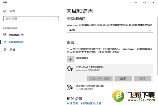Image resolution: width=158 pixels, height=105 pixels.
Task: Select the English (United States) language entry
Action: pos(109,87)
